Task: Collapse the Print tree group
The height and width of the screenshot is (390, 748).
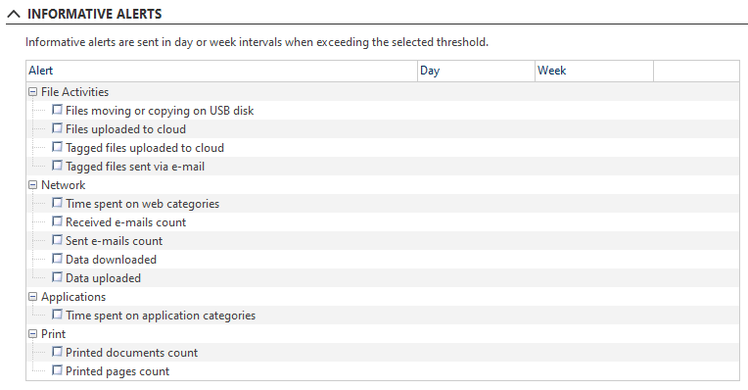Action: [32, 334]
